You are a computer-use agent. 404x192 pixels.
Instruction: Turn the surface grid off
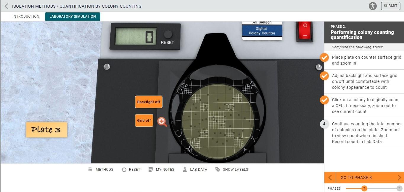[x=144, y=120]
